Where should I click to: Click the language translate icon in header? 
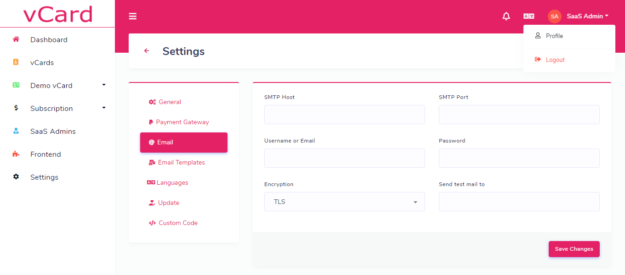[x=528, y=16]
